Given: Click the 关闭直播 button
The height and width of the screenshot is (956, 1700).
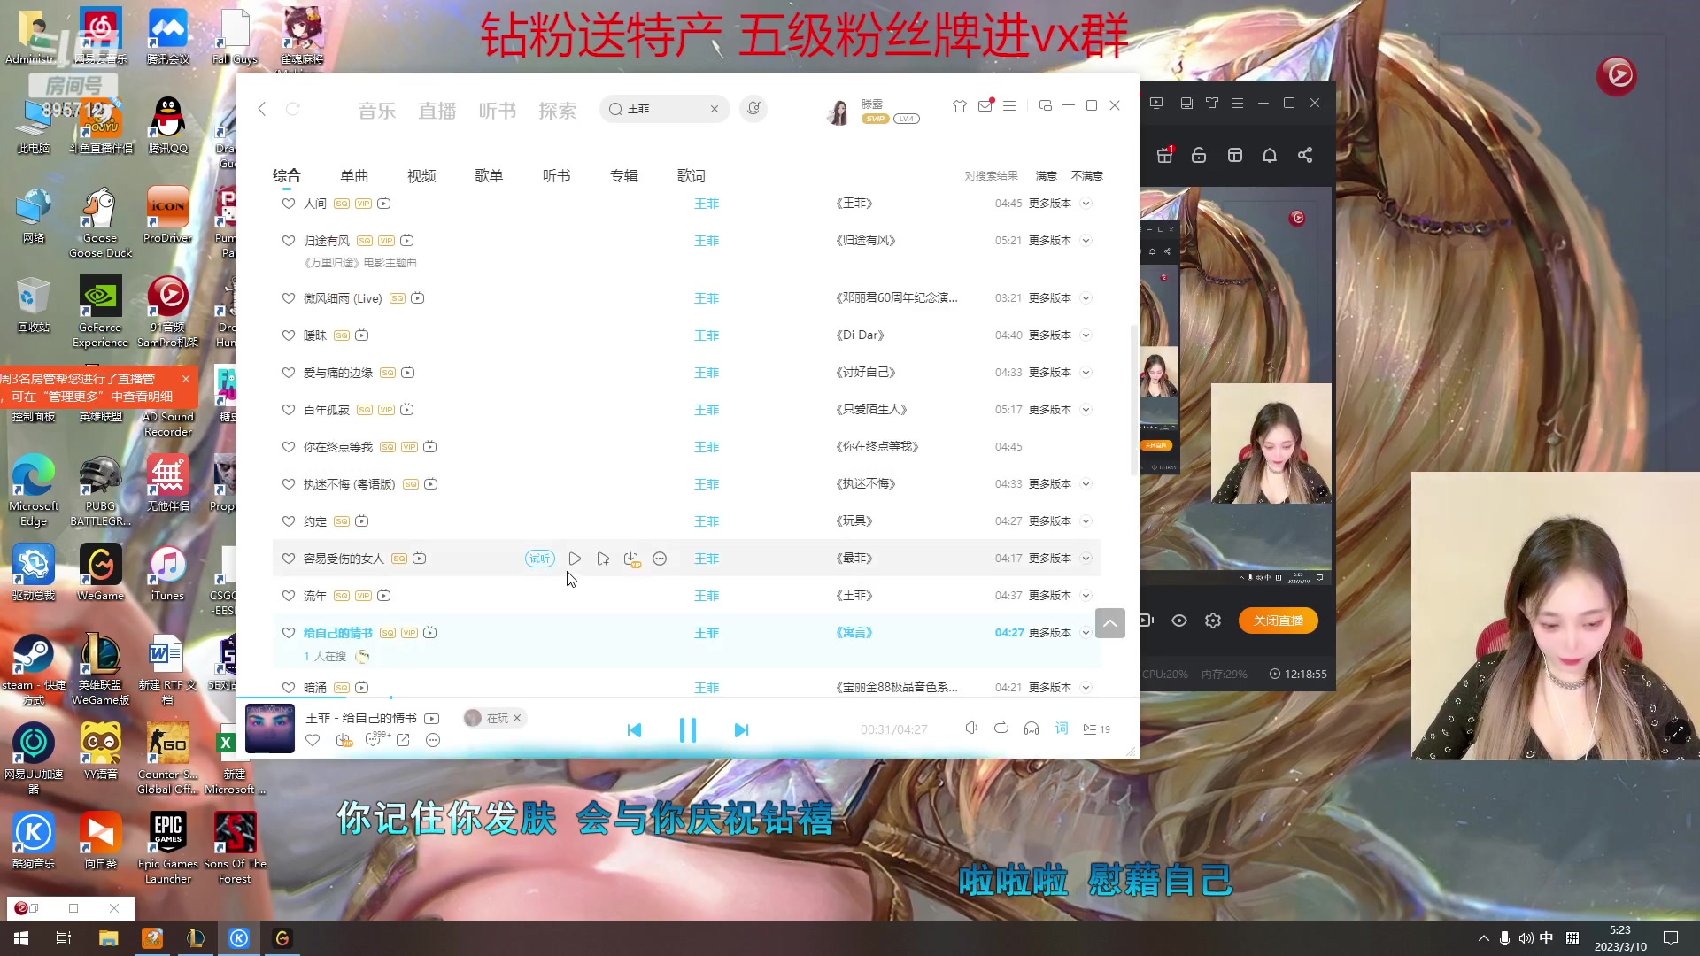Looking at the screenshot, I should tap(1278, 621).
